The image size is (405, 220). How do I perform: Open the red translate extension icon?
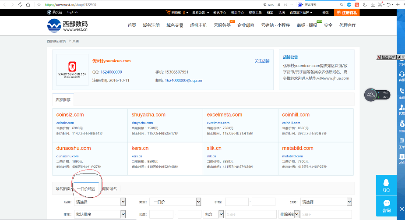click(357, 5)
